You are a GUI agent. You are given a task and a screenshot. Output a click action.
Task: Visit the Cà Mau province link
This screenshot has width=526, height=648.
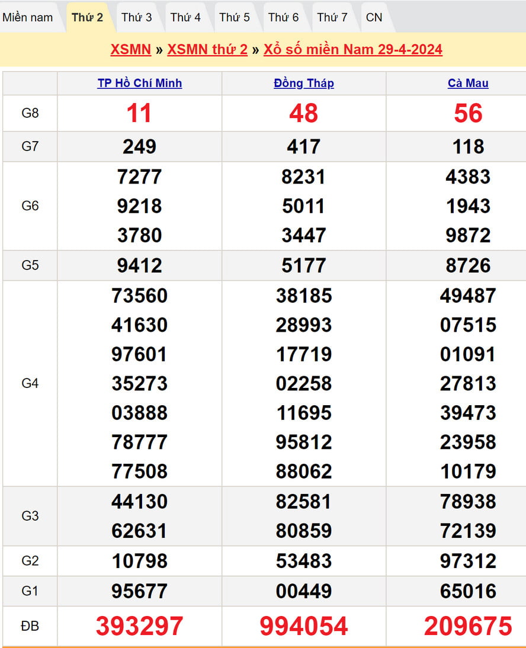(468, 84)
